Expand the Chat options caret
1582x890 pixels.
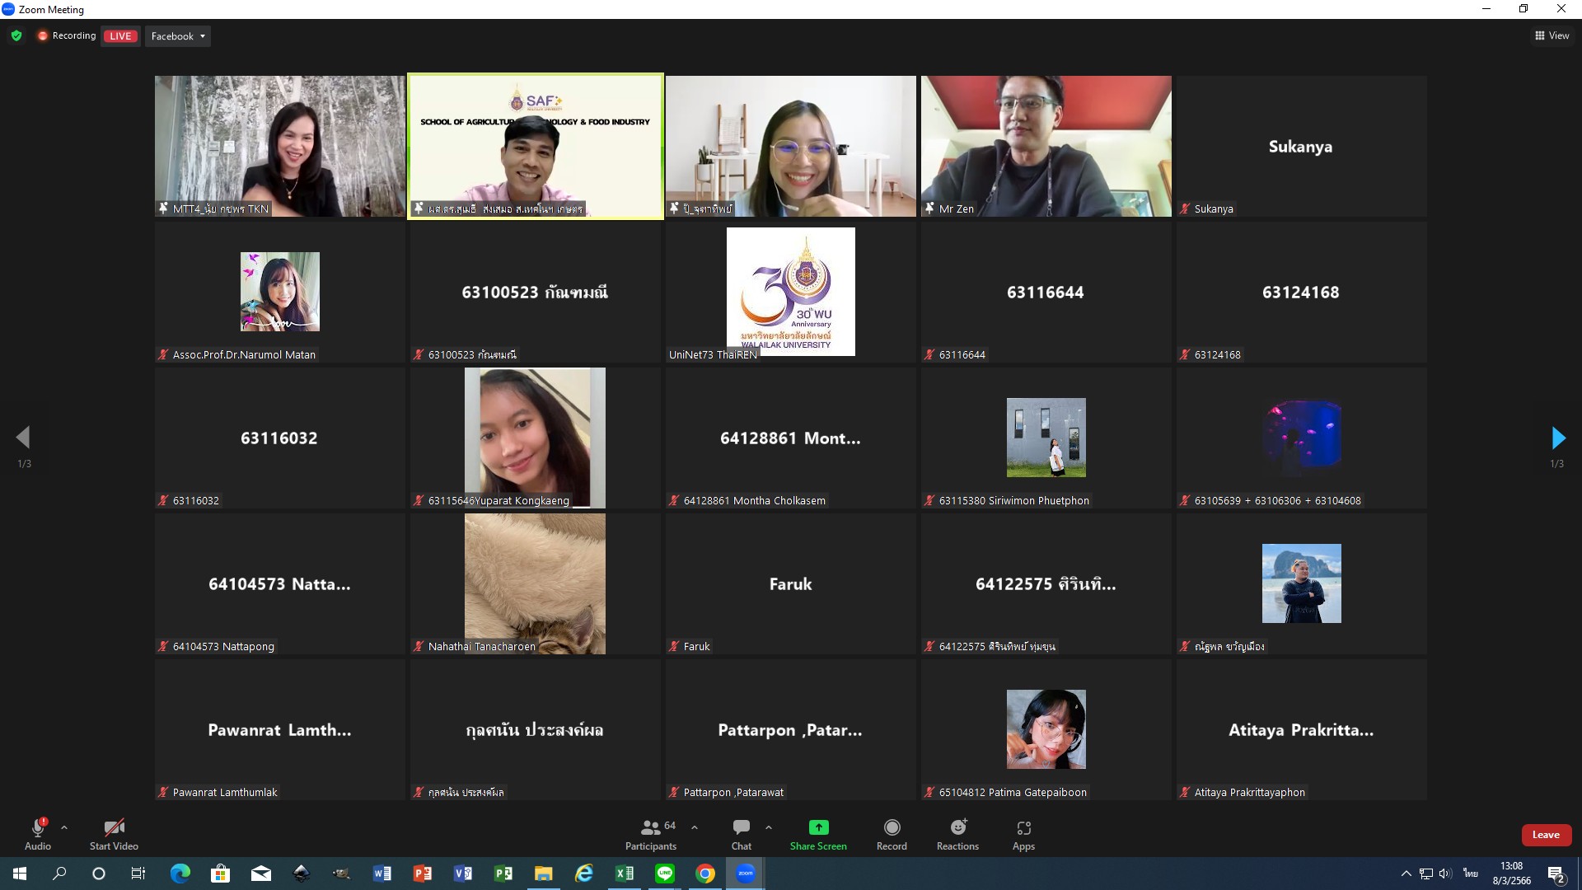tap(769, 827)
